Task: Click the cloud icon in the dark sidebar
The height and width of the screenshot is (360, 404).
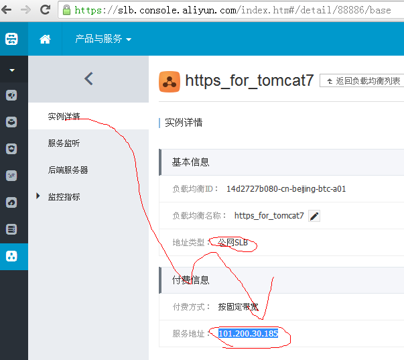Action: (11, 202)
